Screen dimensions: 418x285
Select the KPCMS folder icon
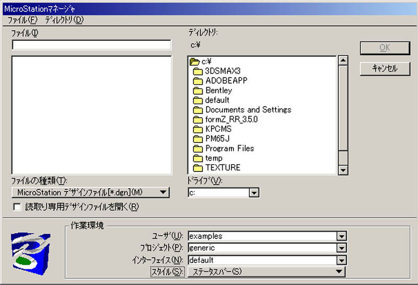pos(198,129)
